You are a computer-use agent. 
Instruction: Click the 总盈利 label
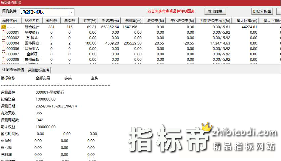6,141
